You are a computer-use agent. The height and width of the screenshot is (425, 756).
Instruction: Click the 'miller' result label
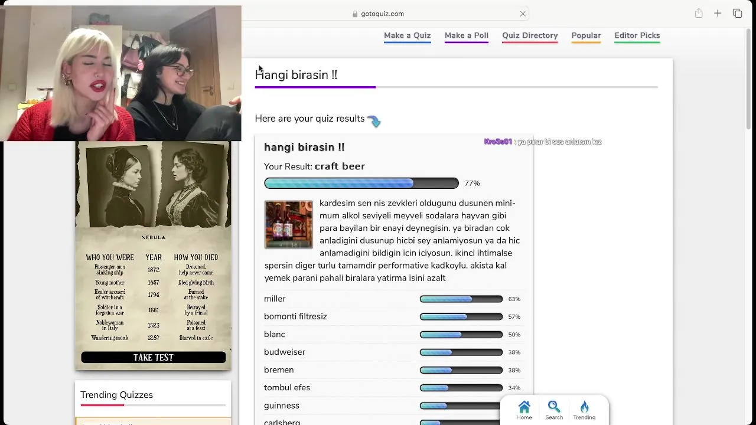pos(275,299)
